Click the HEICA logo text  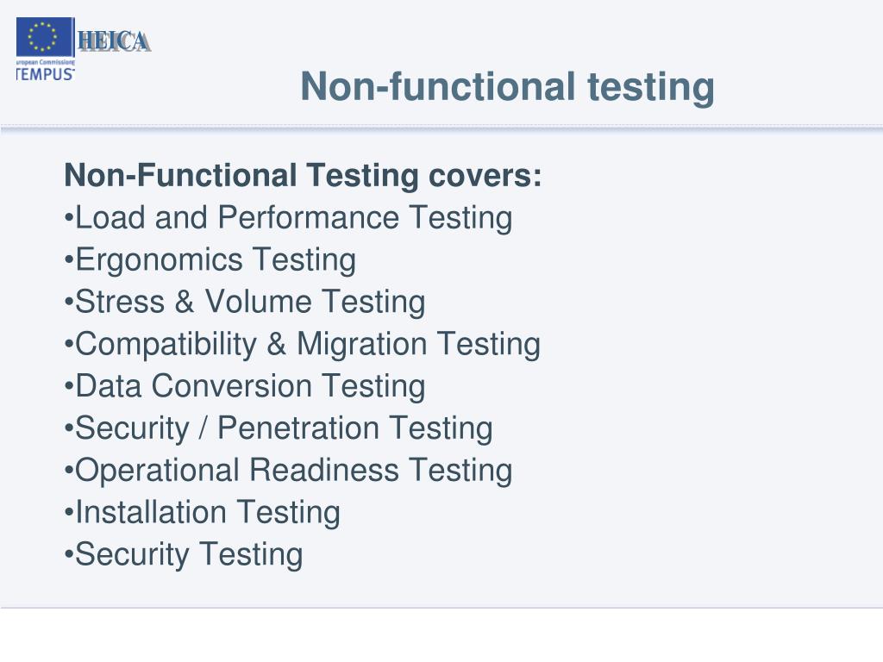pos(115,41)
